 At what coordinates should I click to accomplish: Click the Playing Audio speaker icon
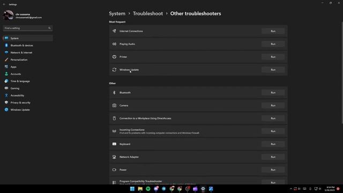(114, 44)
